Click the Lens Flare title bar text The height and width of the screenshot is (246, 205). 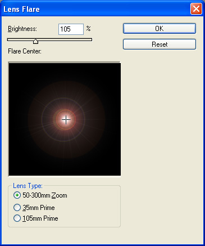(21, 9)
